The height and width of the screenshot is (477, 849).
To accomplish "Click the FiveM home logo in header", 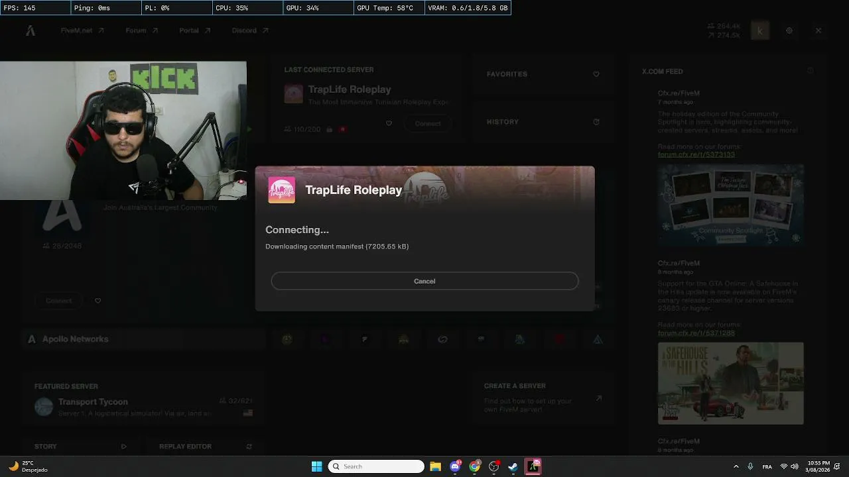I will click(x=31, y=30).
